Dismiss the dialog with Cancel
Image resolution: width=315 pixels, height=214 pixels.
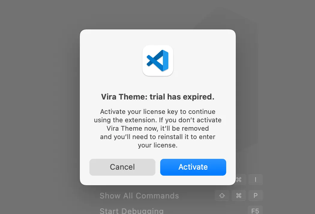click(x=122, y=167)
